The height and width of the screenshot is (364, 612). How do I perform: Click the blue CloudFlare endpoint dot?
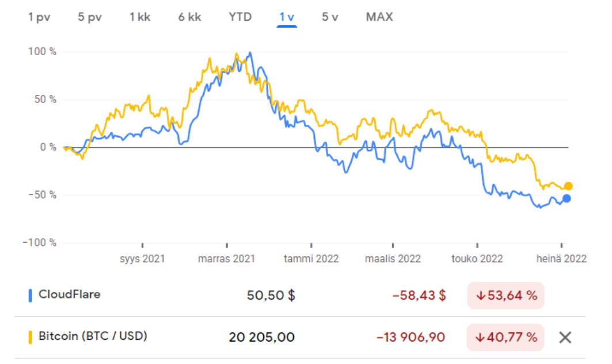point(567,198)
